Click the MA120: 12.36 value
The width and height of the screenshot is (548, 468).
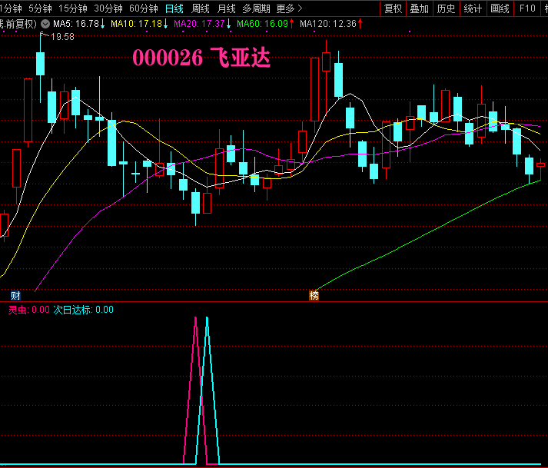[328, 24]
